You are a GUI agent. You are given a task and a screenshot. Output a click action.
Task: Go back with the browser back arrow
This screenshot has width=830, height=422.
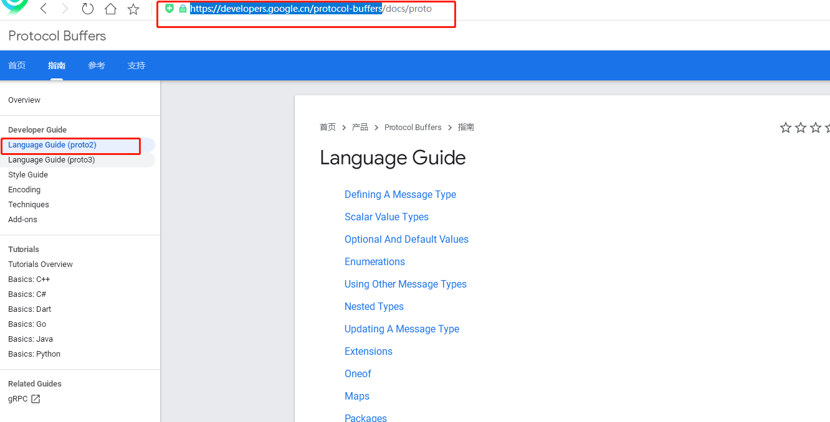coord(44,9)
